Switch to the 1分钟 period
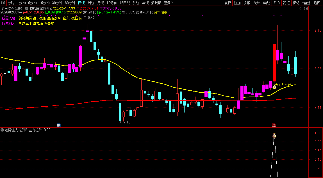Screen dimensions: 323x178 [21, 3]
